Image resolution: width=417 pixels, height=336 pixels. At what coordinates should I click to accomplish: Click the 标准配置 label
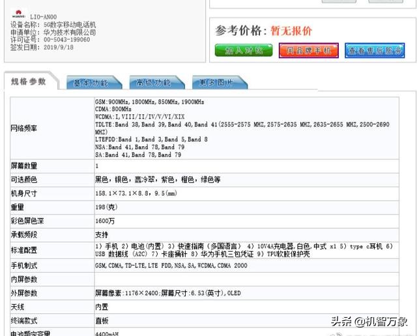pos(24,251)
